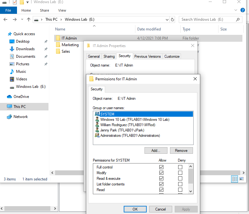Select Desktop in the navigation pane
The height and width of the screenshot is (214, 249).
23,41
